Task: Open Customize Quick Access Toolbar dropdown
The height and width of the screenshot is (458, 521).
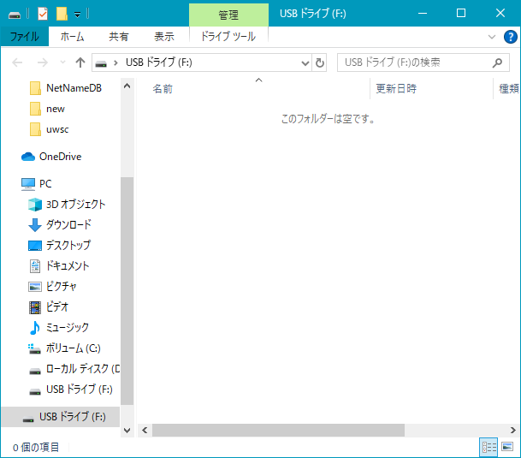Action: click(77, 15)
